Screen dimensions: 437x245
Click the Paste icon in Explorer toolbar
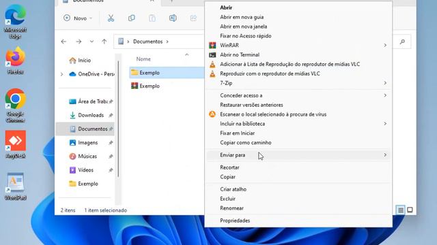(152, 18)
